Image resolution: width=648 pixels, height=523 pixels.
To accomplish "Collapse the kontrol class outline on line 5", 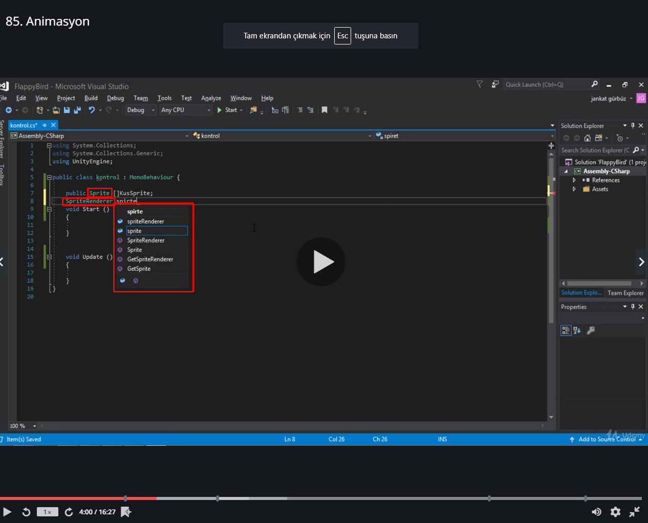I will click(x=49, y=177).
